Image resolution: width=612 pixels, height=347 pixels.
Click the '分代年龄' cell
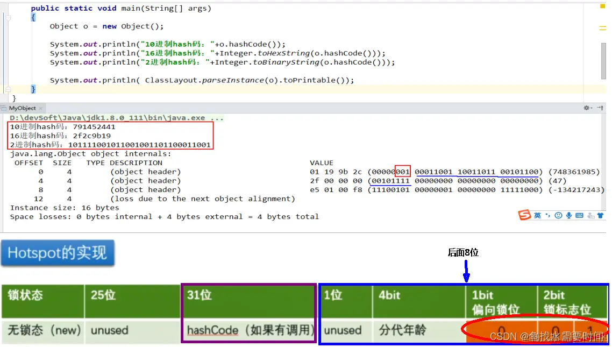coord(402,330)
